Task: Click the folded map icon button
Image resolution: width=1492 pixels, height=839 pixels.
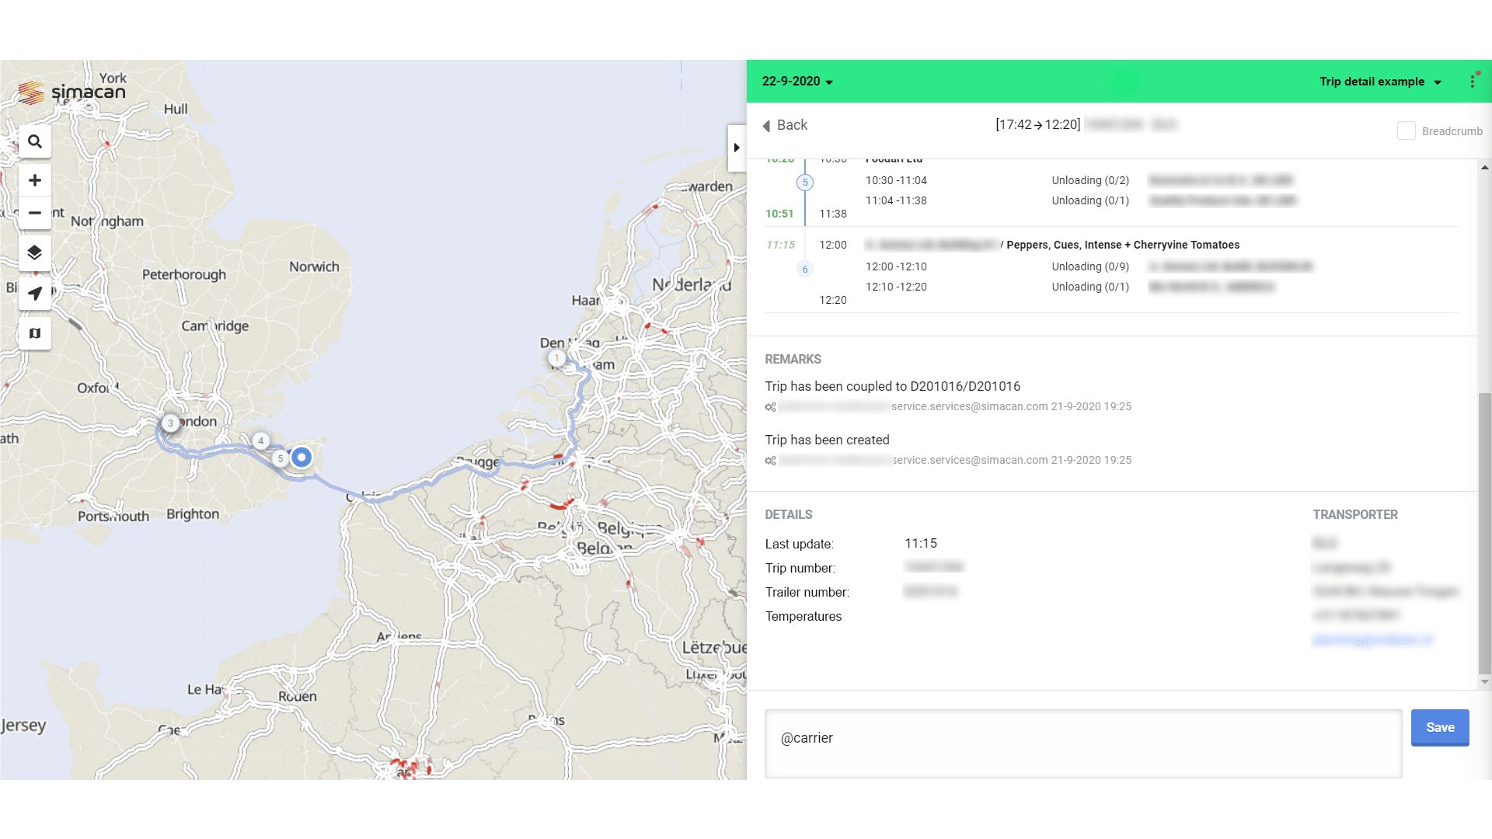Action: (34, 333)
